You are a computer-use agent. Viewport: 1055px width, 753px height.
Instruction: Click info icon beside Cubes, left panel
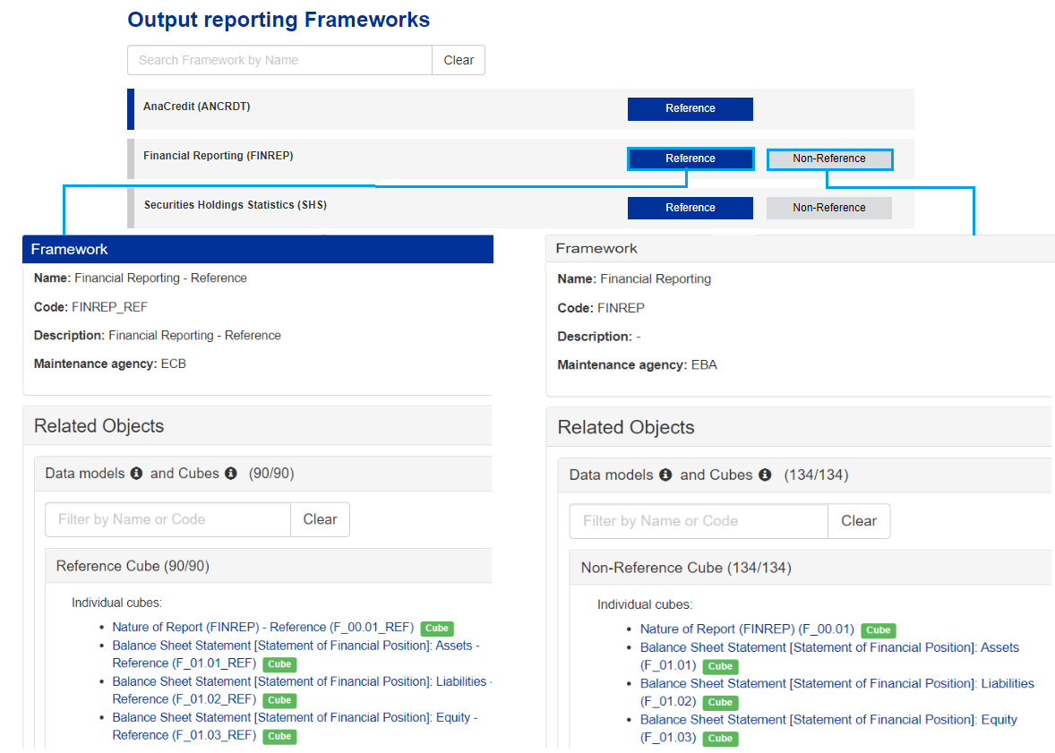(230, 474)
